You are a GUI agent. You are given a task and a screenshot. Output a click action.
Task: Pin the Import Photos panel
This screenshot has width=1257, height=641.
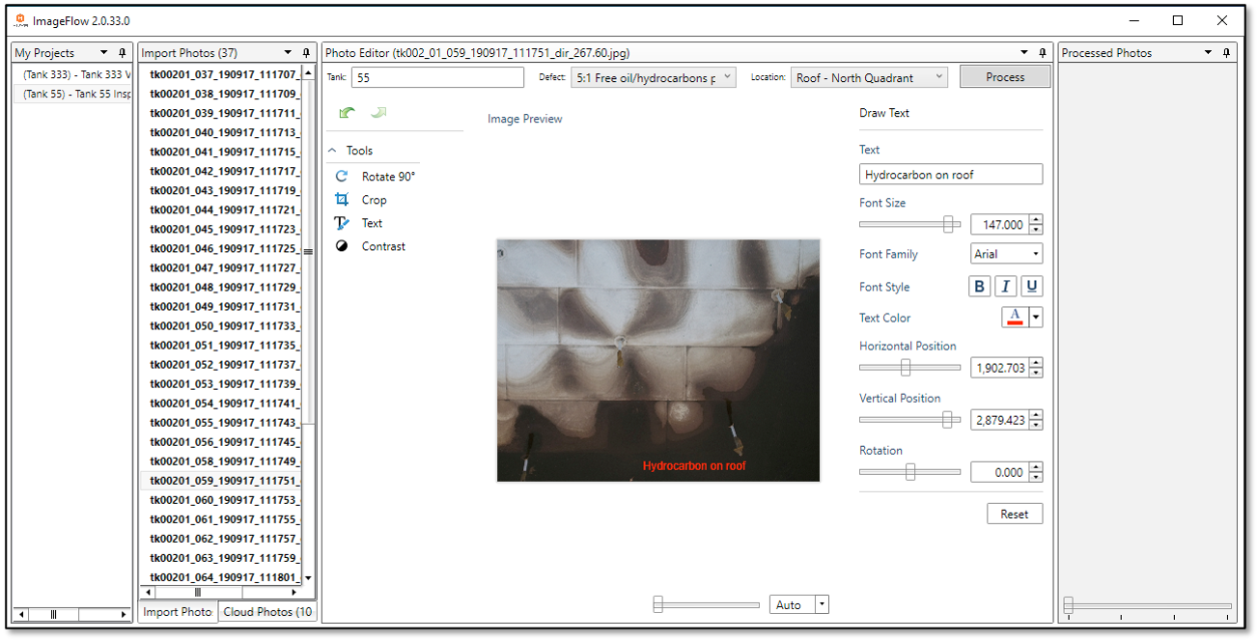[x=306, y=53]
